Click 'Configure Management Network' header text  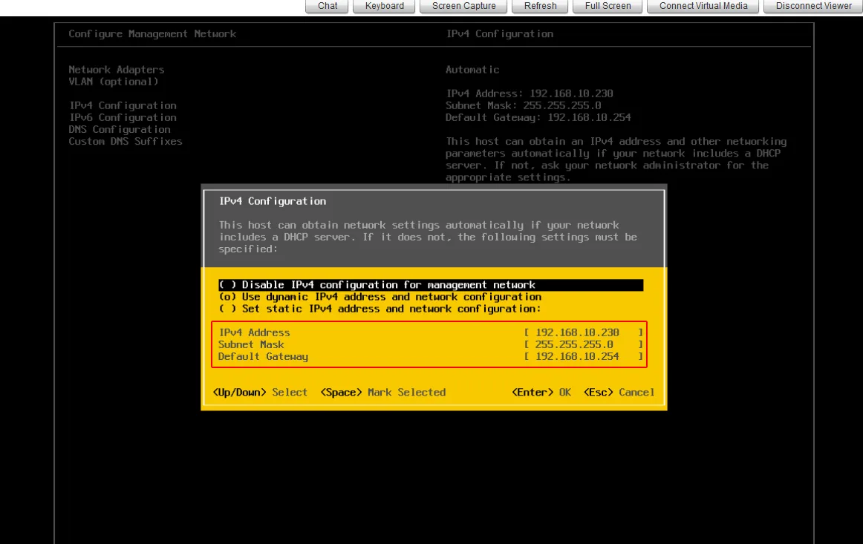coord(152,34)
